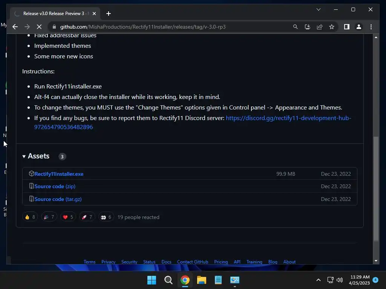Click the forward navigation arrow

[27, 27]
